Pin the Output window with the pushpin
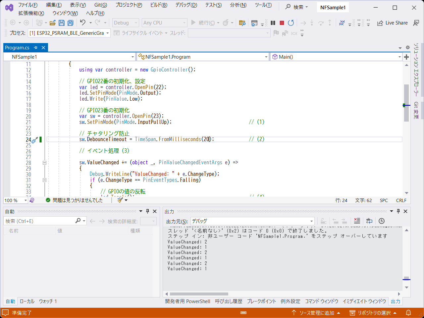The image size is (424, 318). (398, 211)
